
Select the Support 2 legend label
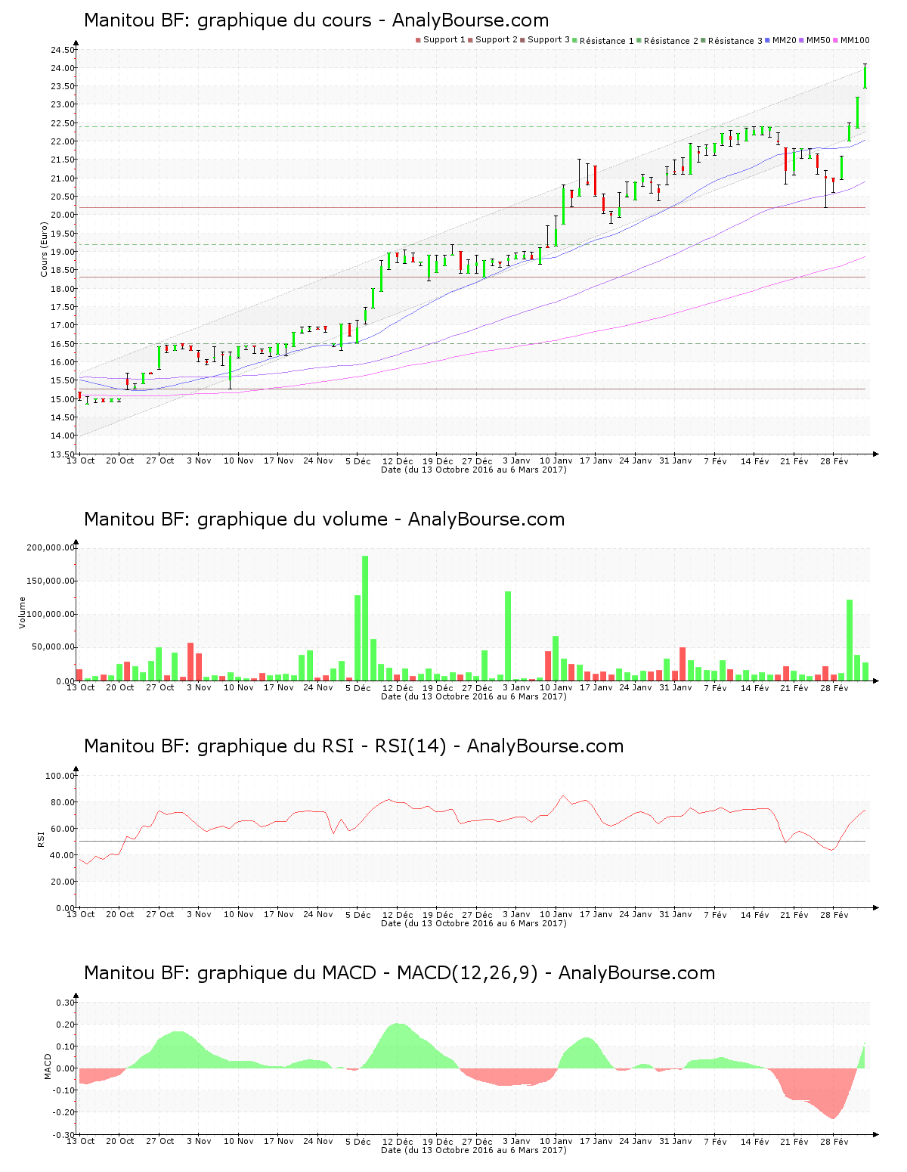(x=497, y=40)
